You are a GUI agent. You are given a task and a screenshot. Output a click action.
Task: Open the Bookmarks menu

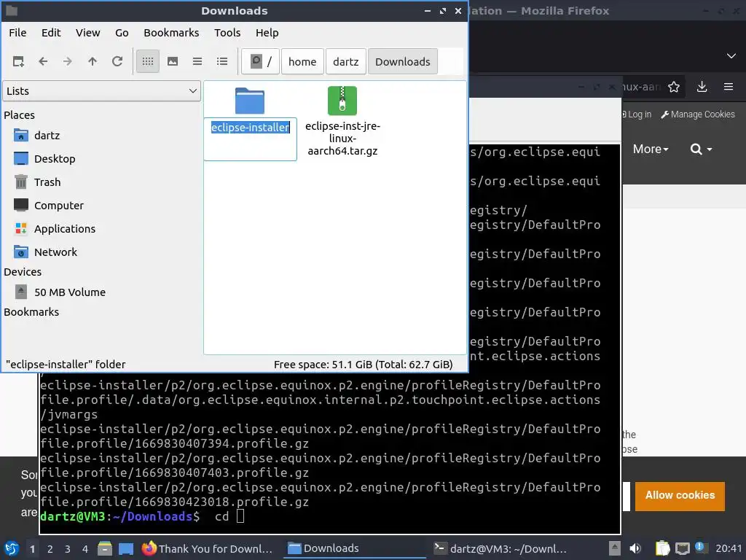pyautogui.click(x=171, y=33)
